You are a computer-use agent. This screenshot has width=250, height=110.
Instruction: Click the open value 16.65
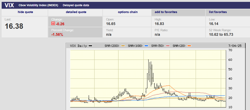pyautogui.click(x=111, y=24)
